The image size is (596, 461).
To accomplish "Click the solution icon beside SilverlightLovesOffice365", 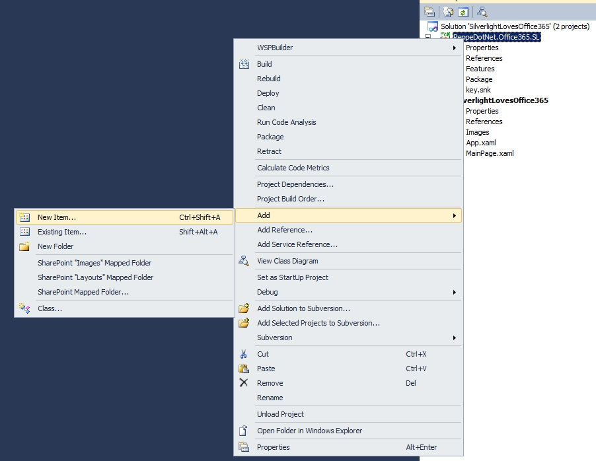I will point(433,26).
